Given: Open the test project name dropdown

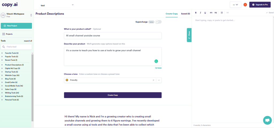Looking at the screenshot, I should (73, 5).
